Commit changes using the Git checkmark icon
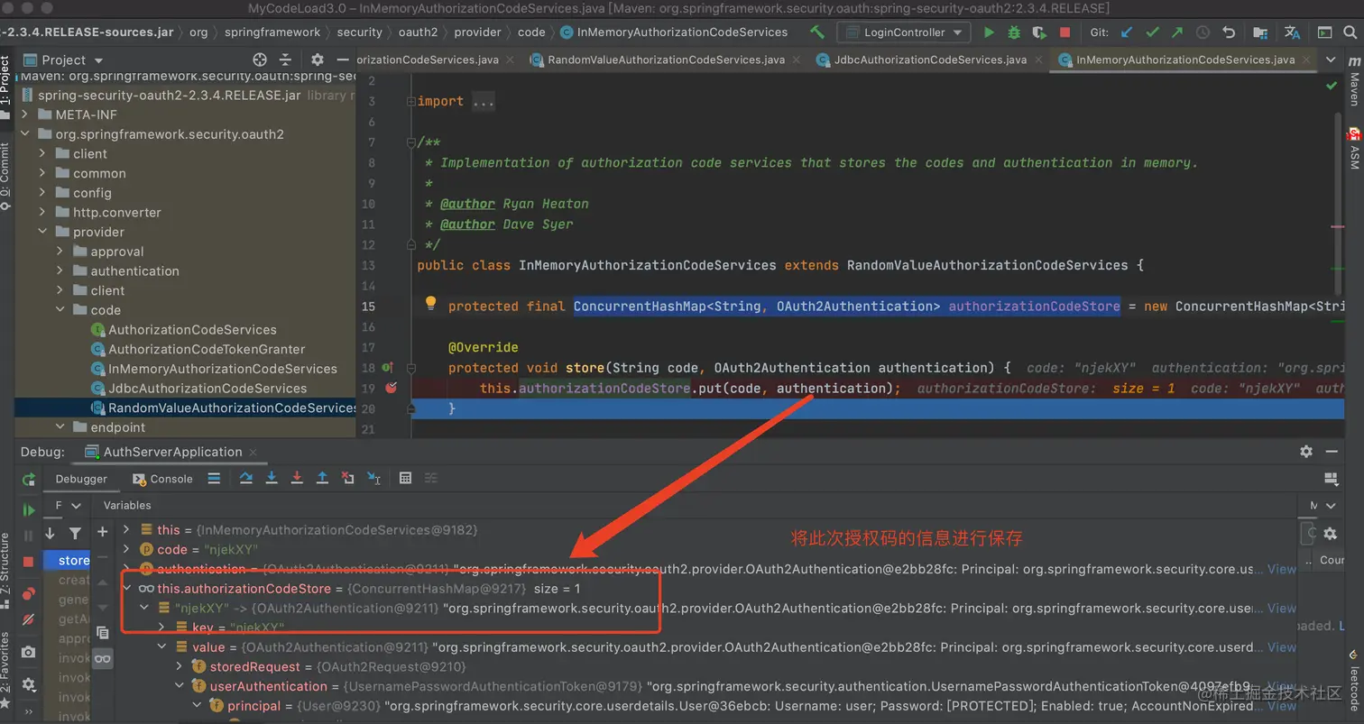This screenshot has width=1364, height=724. tap(1152, 32)
